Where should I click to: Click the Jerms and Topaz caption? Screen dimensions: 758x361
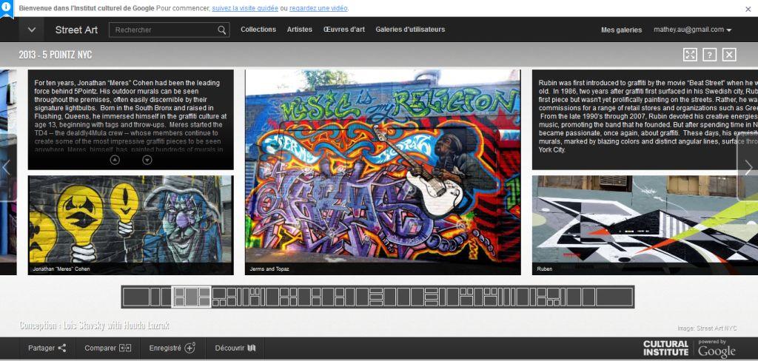[x=269, y=269]
